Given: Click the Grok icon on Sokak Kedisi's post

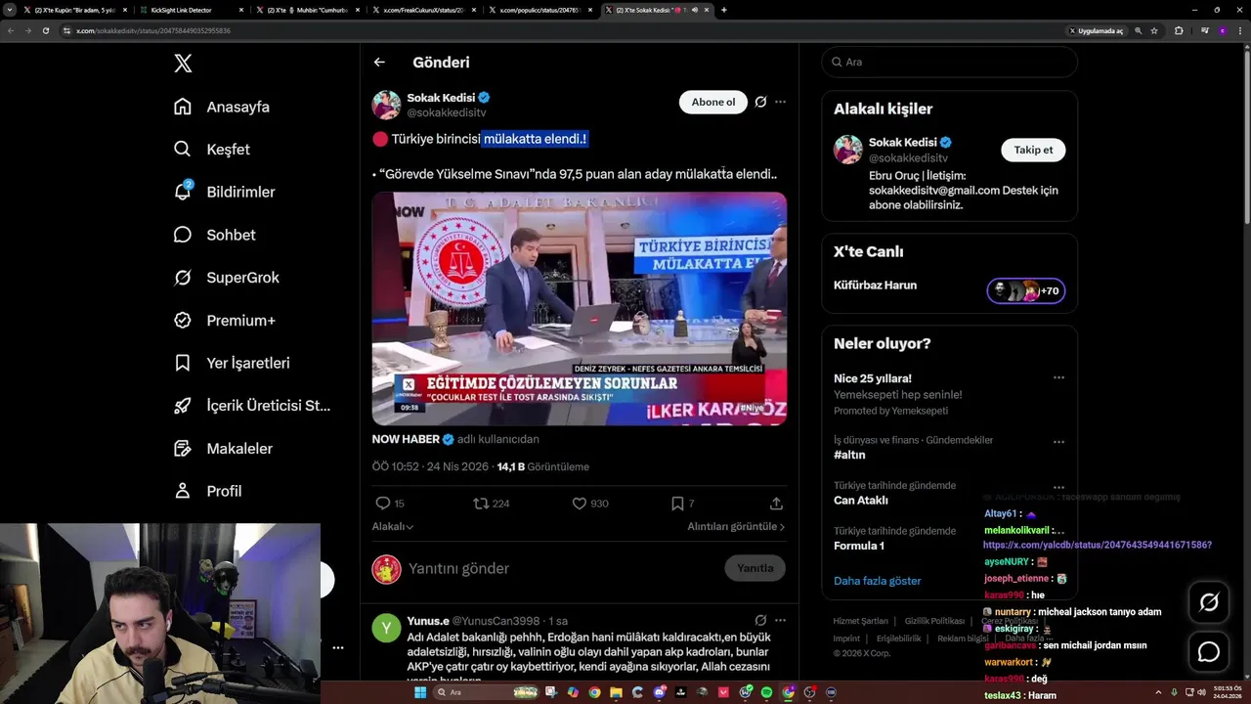Looking at the screenshot, I should [x=760, y=102].
